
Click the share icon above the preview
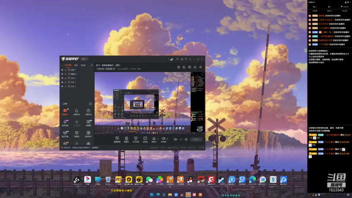[x=201, y=67]
